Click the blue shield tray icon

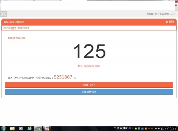coord(142,129)
